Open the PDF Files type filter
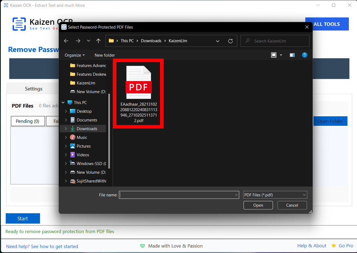The height and width of the screenshot is (253, 357). tap(275, 195)
